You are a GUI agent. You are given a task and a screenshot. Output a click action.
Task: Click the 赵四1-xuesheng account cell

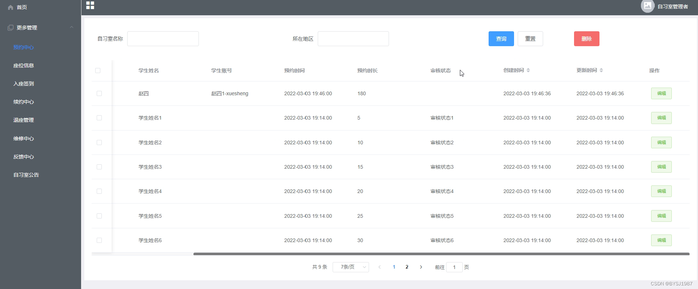pos(230,93)
